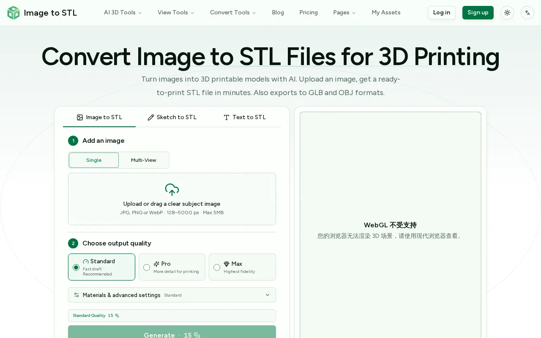This screenshot has width=541, height=338.
Task: Click the picture icon on Image to STL tab
Action: (x=80, y=117)
